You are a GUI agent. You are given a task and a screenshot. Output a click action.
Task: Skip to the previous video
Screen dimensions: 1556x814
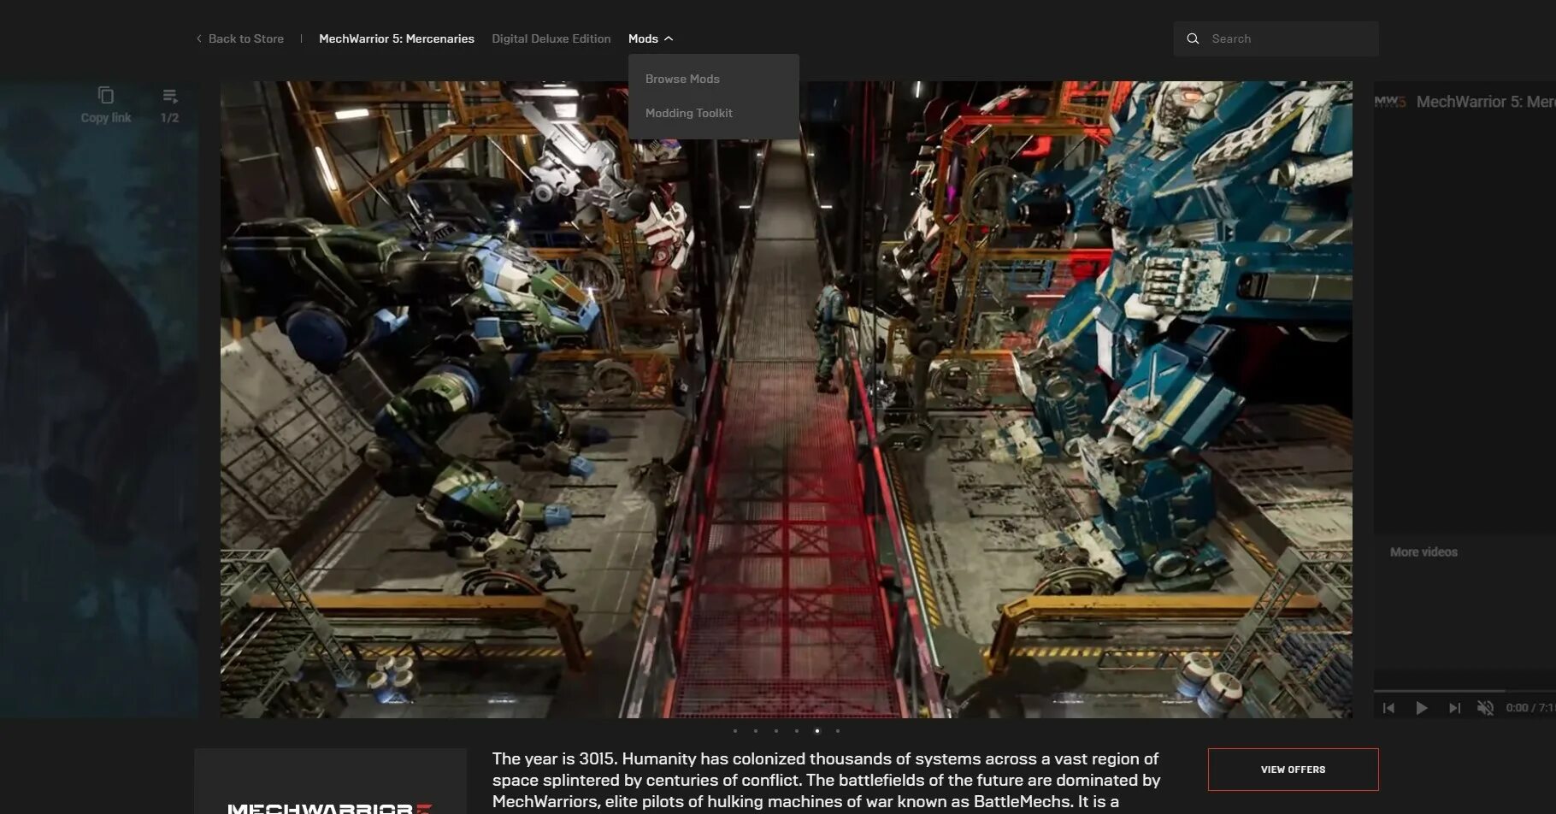[x=1388, y=708]
